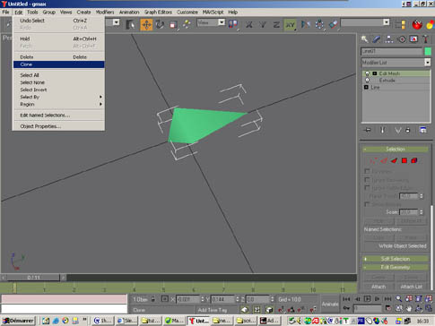
Task: Click the Attach List button
Action: [412, 287]
